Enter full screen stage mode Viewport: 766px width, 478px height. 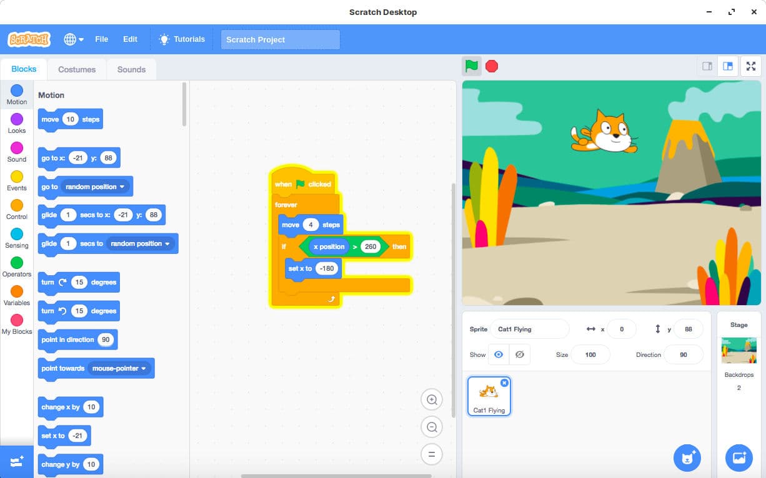(751, 66)
